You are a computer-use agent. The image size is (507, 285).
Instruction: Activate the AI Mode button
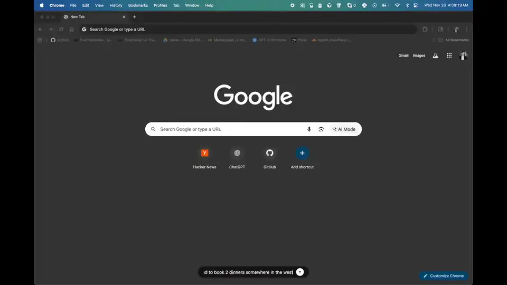pyautogui.click(x=344, y=129)
